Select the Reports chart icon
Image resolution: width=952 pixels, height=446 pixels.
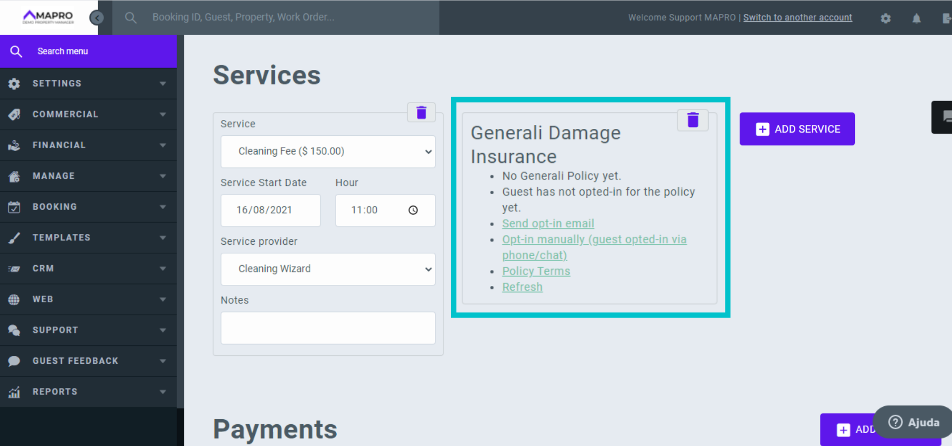tap(14, 391)
